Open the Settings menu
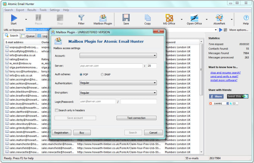This screenshot has height=163, width=254. coord(55,10)
